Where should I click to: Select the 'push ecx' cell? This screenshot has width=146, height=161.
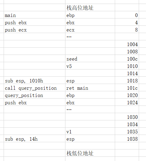pos(35,29)
